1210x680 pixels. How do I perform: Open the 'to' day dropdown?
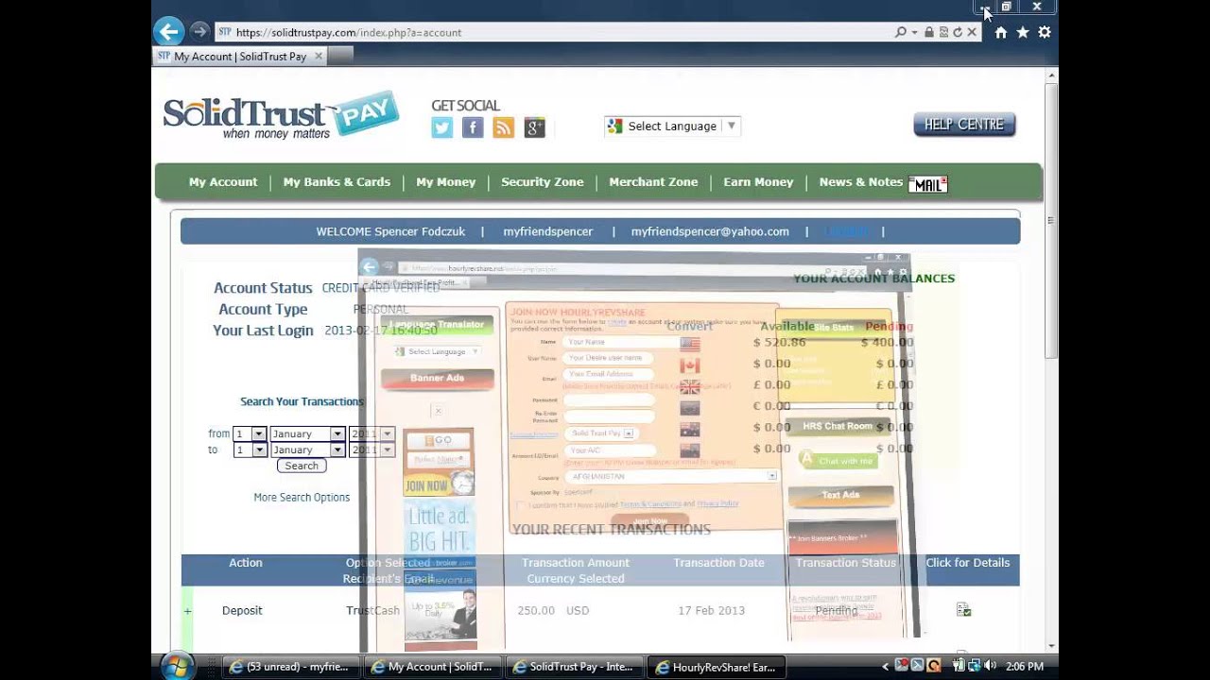click(250, 450)
